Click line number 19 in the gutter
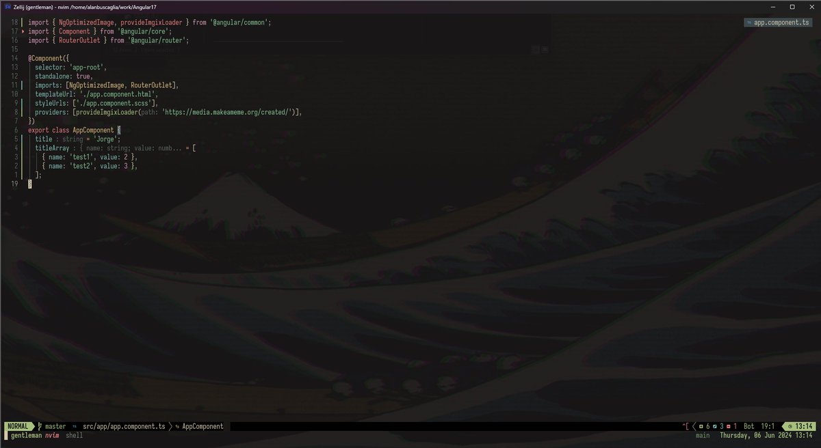This screenshot has width=821, height=448. pos(14,182)
